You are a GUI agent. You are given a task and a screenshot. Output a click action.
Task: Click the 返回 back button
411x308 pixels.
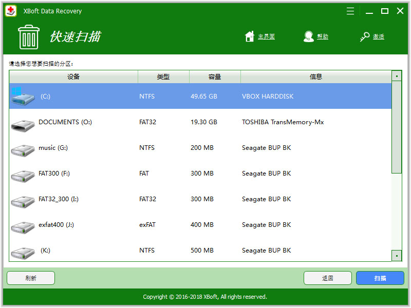[x=328, y=278]
